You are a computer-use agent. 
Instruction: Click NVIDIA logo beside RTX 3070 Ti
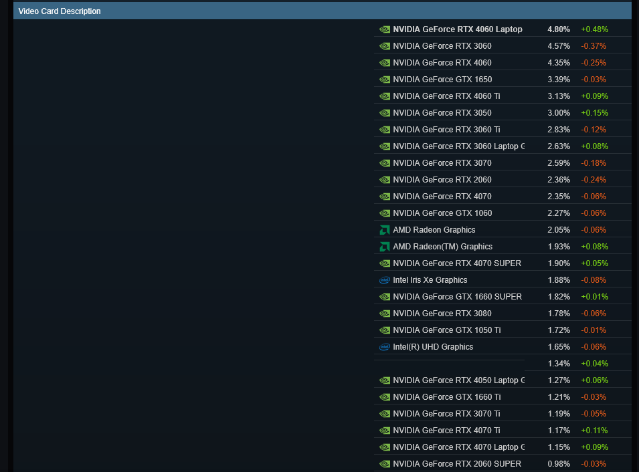pos(385,414)
